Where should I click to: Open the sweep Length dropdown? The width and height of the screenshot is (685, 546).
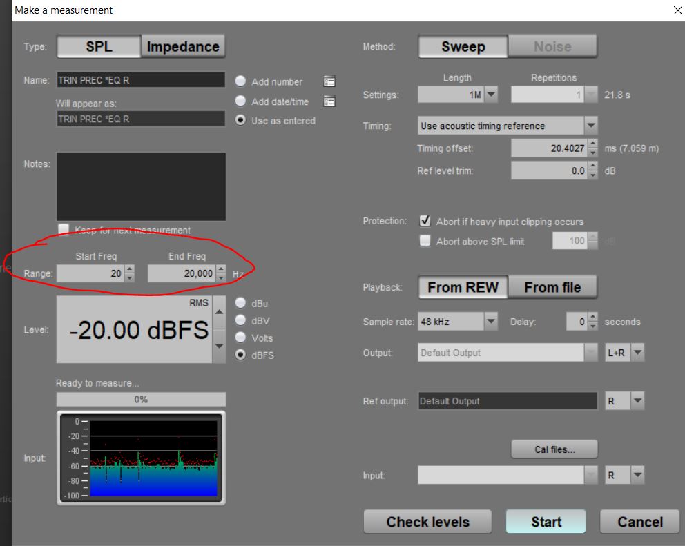pos(490,95)
